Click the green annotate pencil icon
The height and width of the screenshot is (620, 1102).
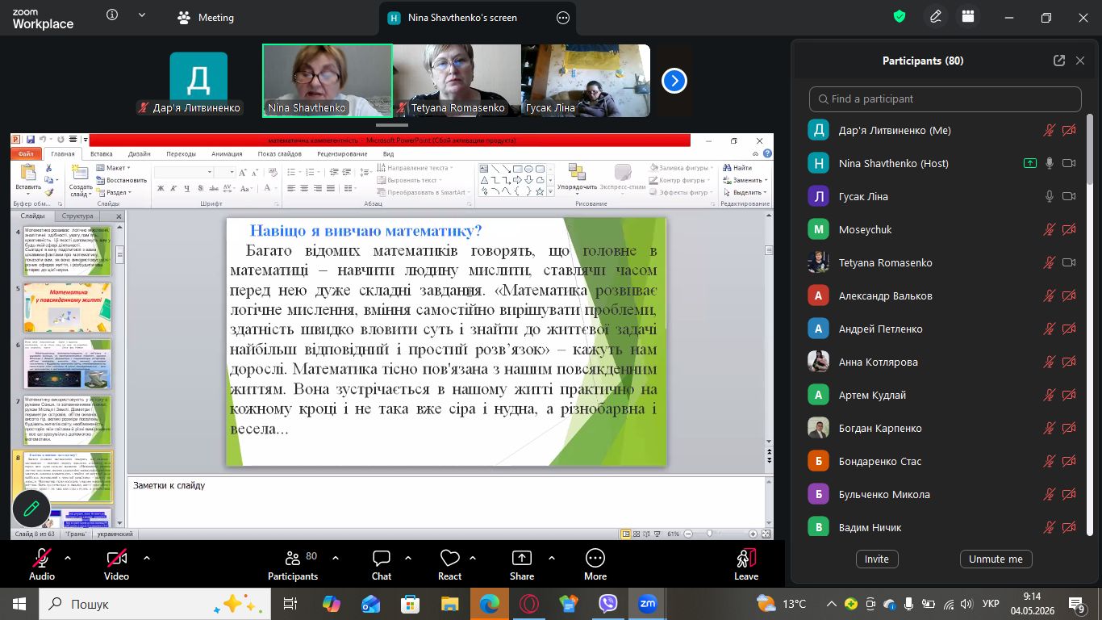tap(31, 509)
